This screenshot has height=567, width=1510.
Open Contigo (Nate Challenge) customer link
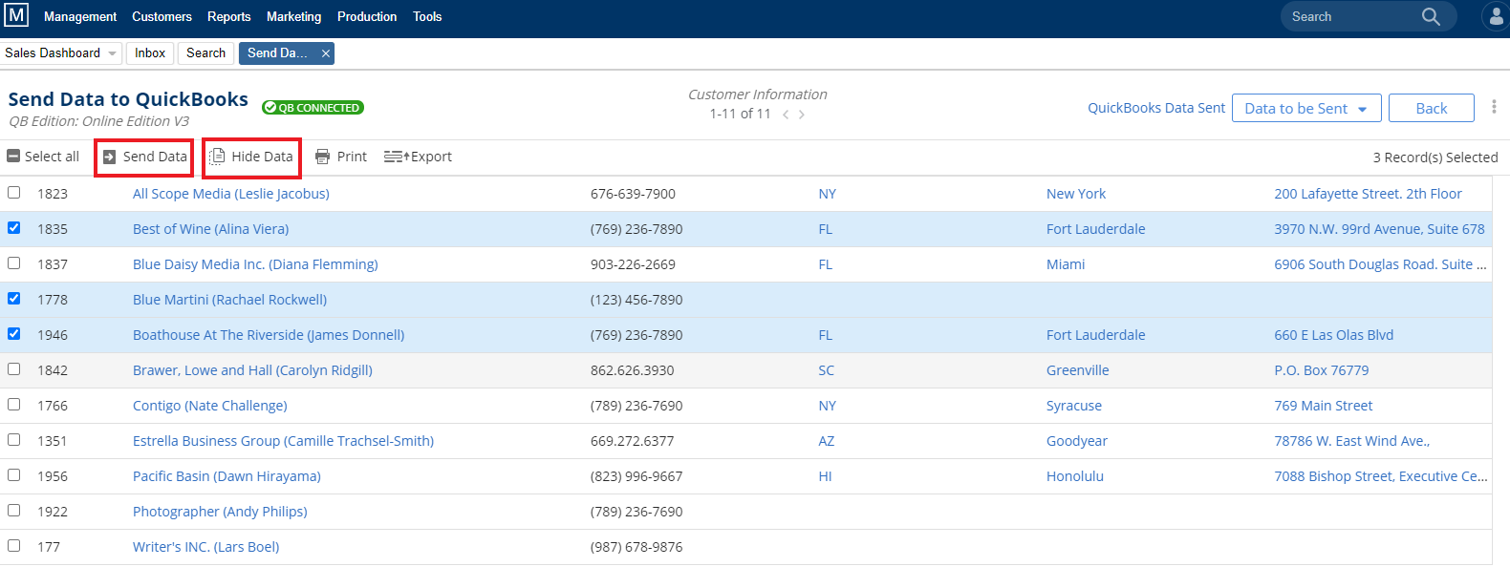(x=210, y=406)
